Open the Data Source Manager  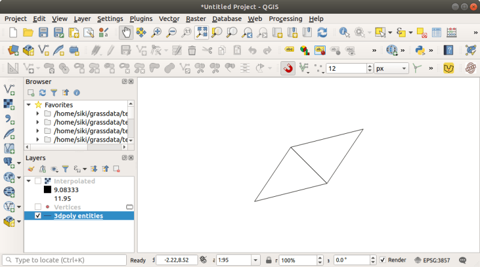(x=13, y=50)
